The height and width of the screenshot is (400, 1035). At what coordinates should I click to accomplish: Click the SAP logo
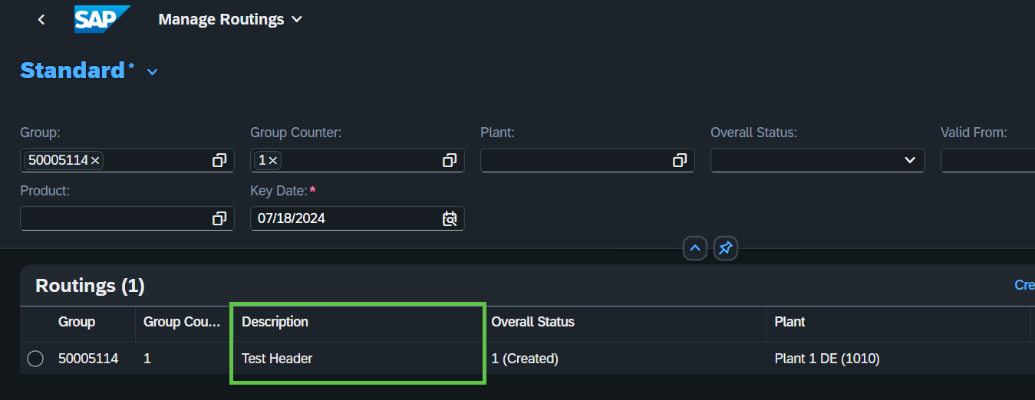click(x=102, y=19)
